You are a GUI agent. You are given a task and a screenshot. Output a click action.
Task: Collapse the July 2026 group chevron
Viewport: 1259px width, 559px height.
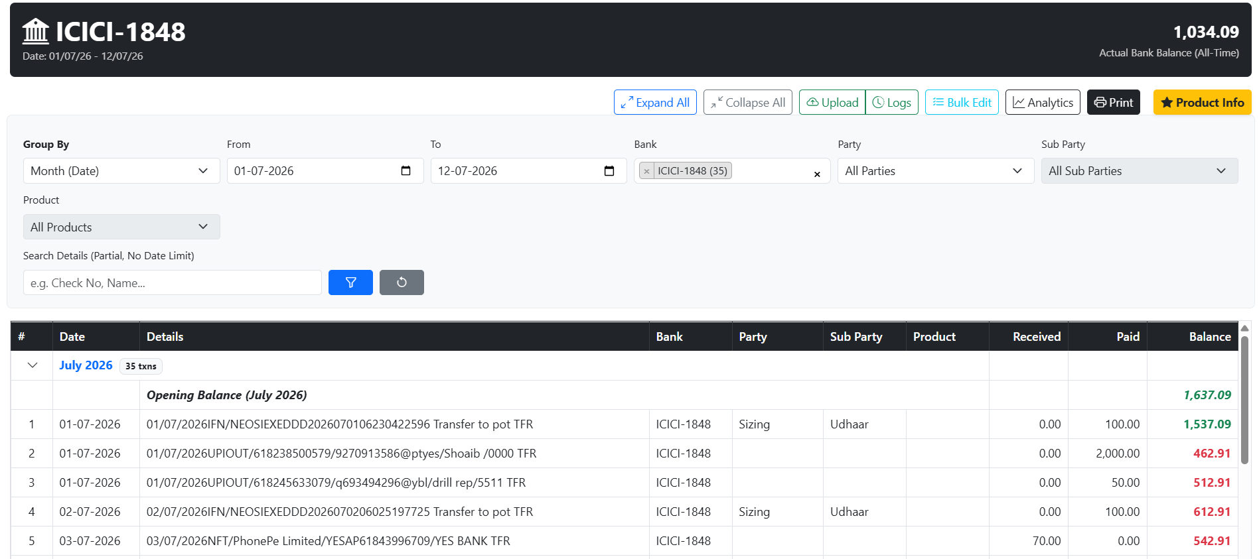tap(32, 365)
